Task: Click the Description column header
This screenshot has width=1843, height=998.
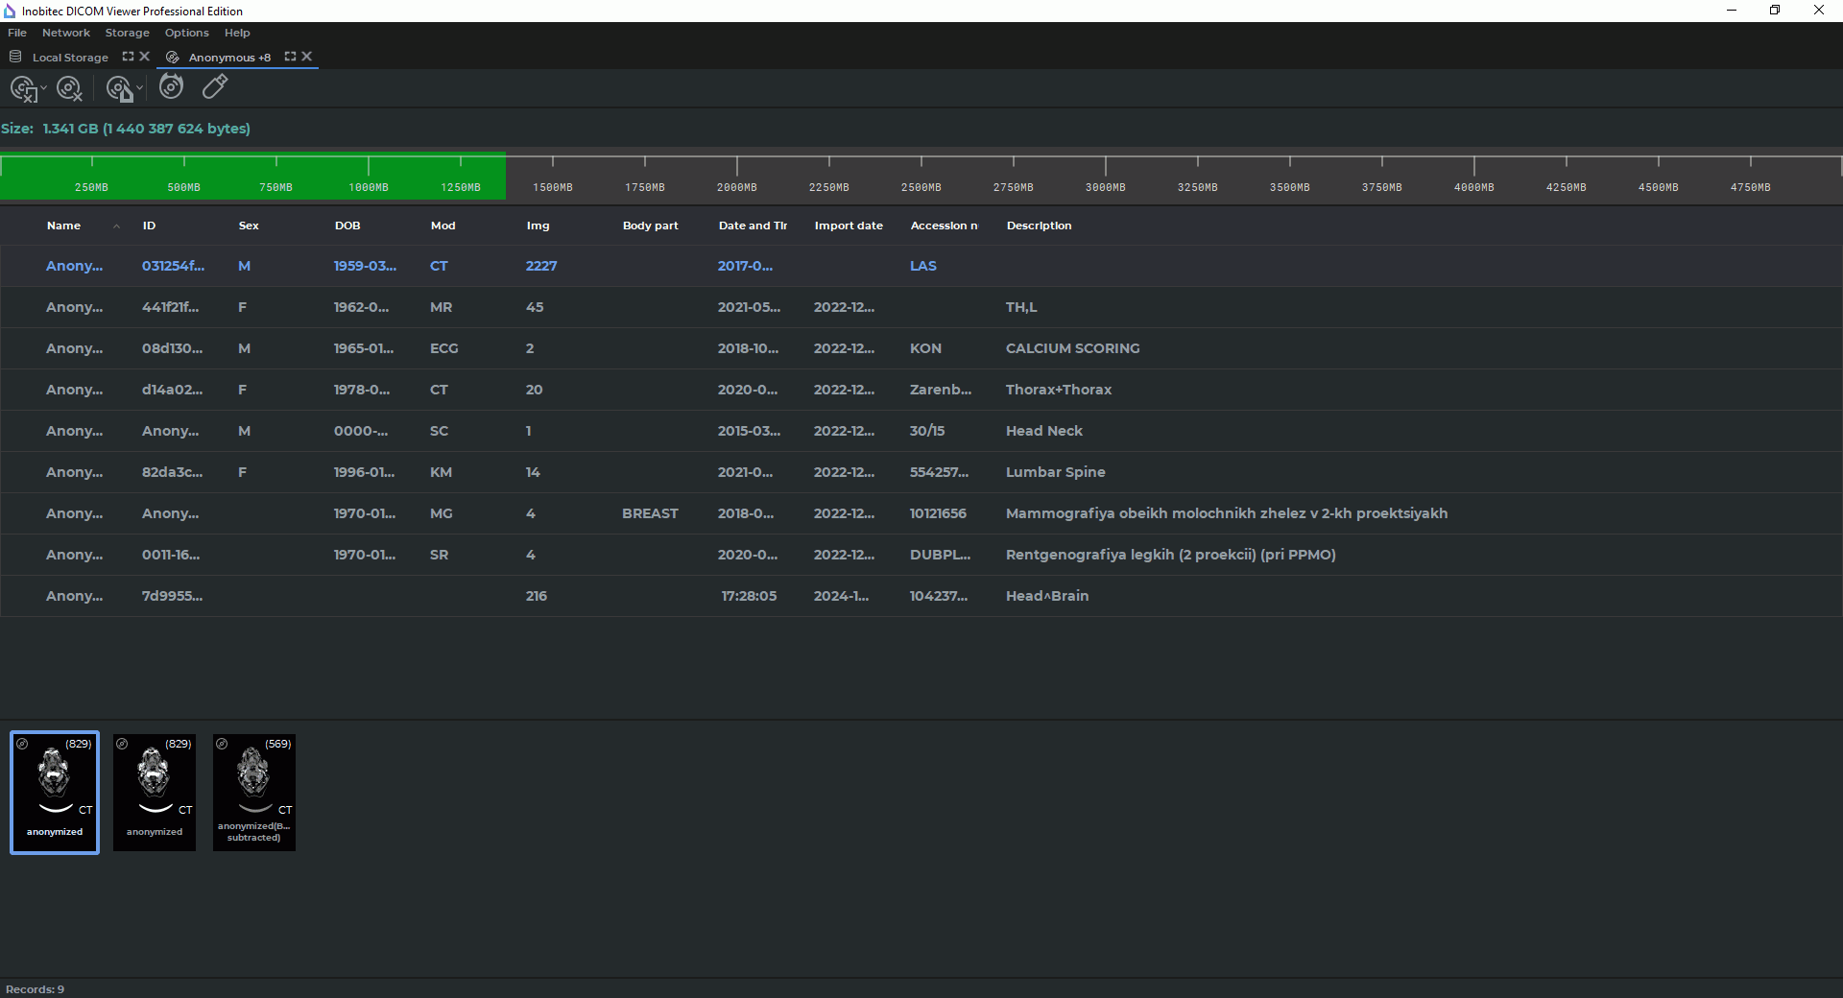Action: coord(1039,226)
